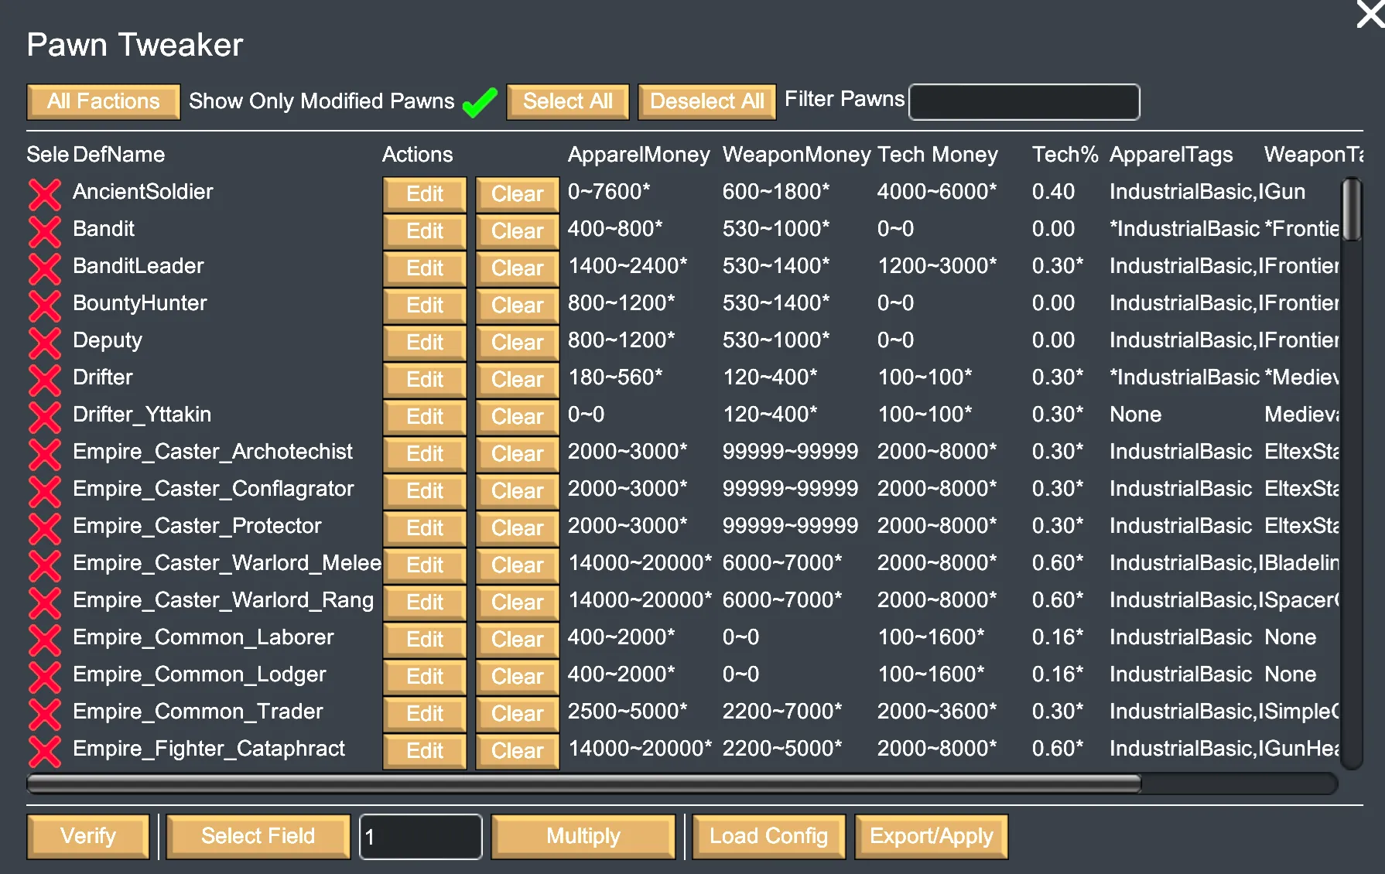Toggle the red X next to BountyHunter
Image resolution: width=1385 pixels, height=874 pixels.
tap(45, 306)
